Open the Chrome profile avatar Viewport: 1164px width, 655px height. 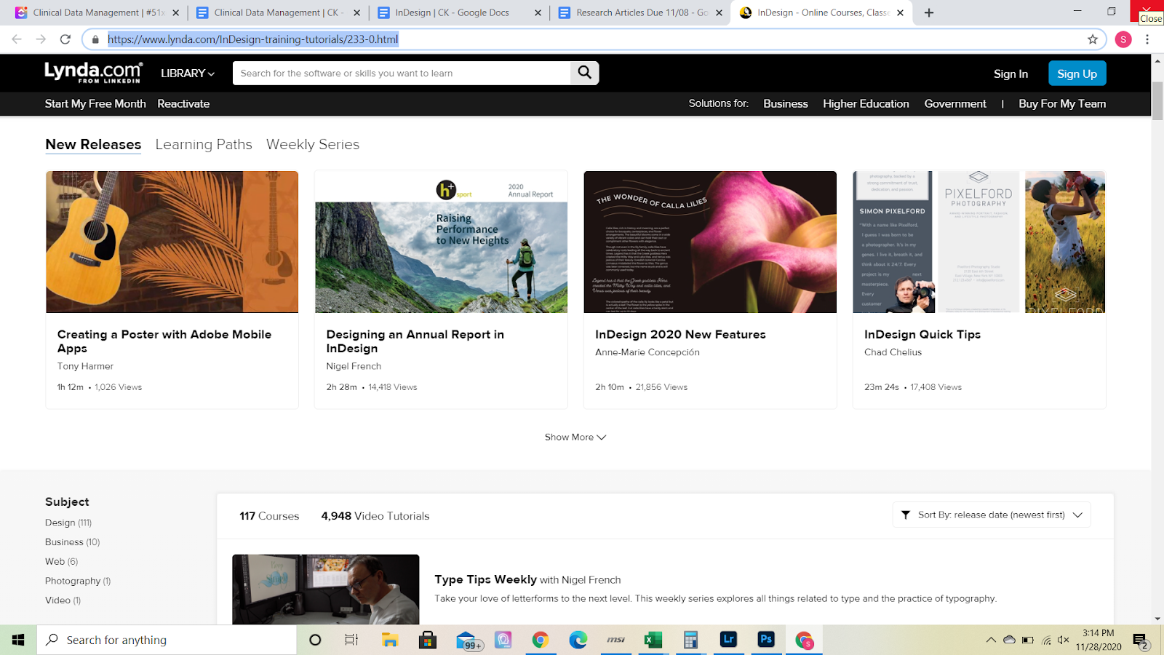[1123, 39]
